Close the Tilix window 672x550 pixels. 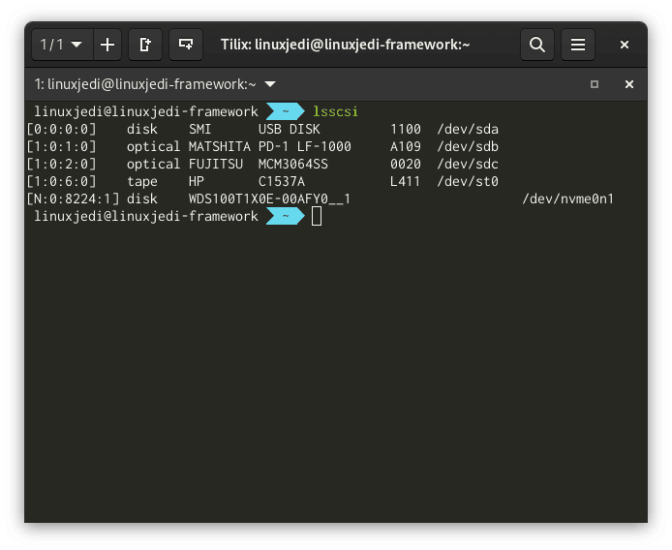[625, 45]
